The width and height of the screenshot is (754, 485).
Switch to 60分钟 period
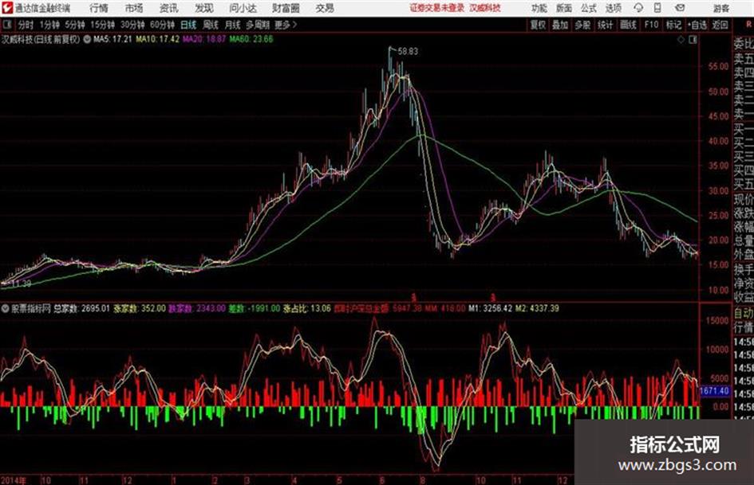click(162, 25)
